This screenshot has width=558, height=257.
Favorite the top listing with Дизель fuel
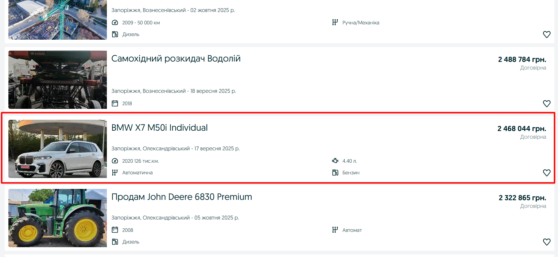546,35
